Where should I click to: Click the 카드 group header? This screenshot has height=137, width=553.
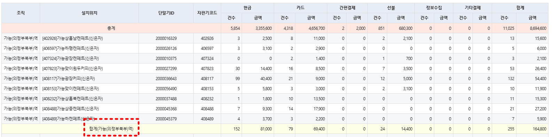click(x=301, y=8)
